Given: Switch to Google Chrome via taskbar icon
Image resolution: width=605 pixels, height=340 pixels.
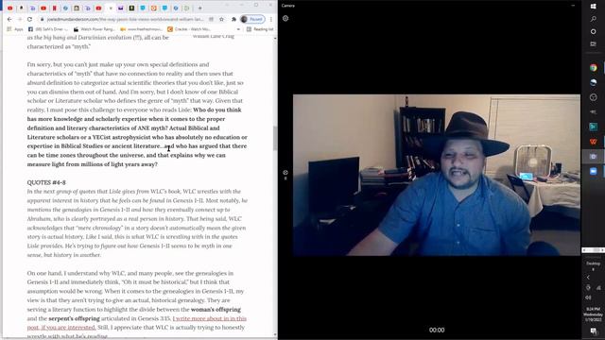Looking at the screenshot, I should [x=593, y=68].
